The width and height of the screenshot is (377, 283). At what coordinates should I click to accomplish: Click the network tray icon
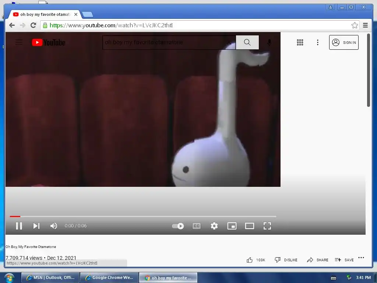(x=349, y=277)
